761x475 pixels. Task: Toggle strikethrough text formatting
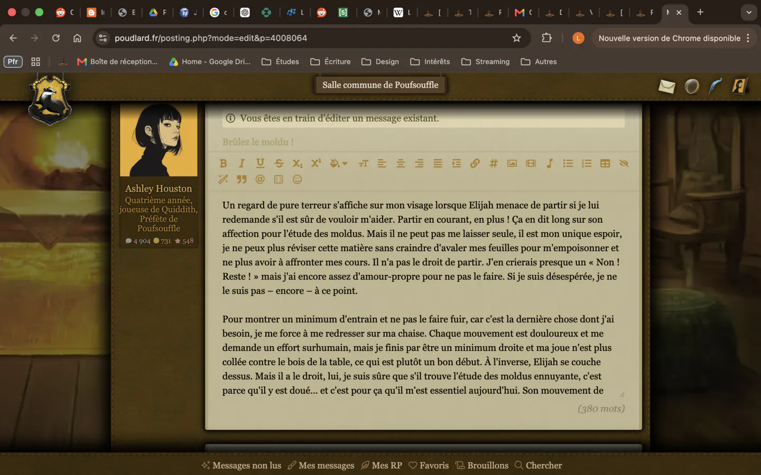[279, 164]
